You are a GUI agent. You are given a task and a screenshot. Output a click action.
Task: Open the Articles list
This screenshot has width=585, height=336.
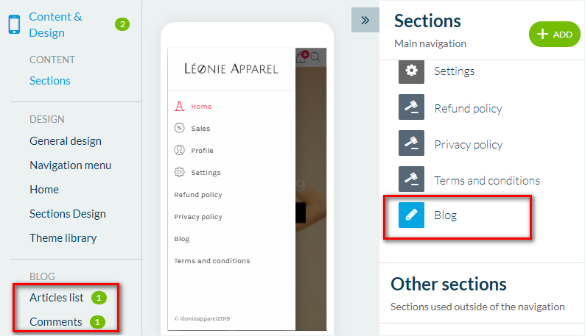(57, 298)
